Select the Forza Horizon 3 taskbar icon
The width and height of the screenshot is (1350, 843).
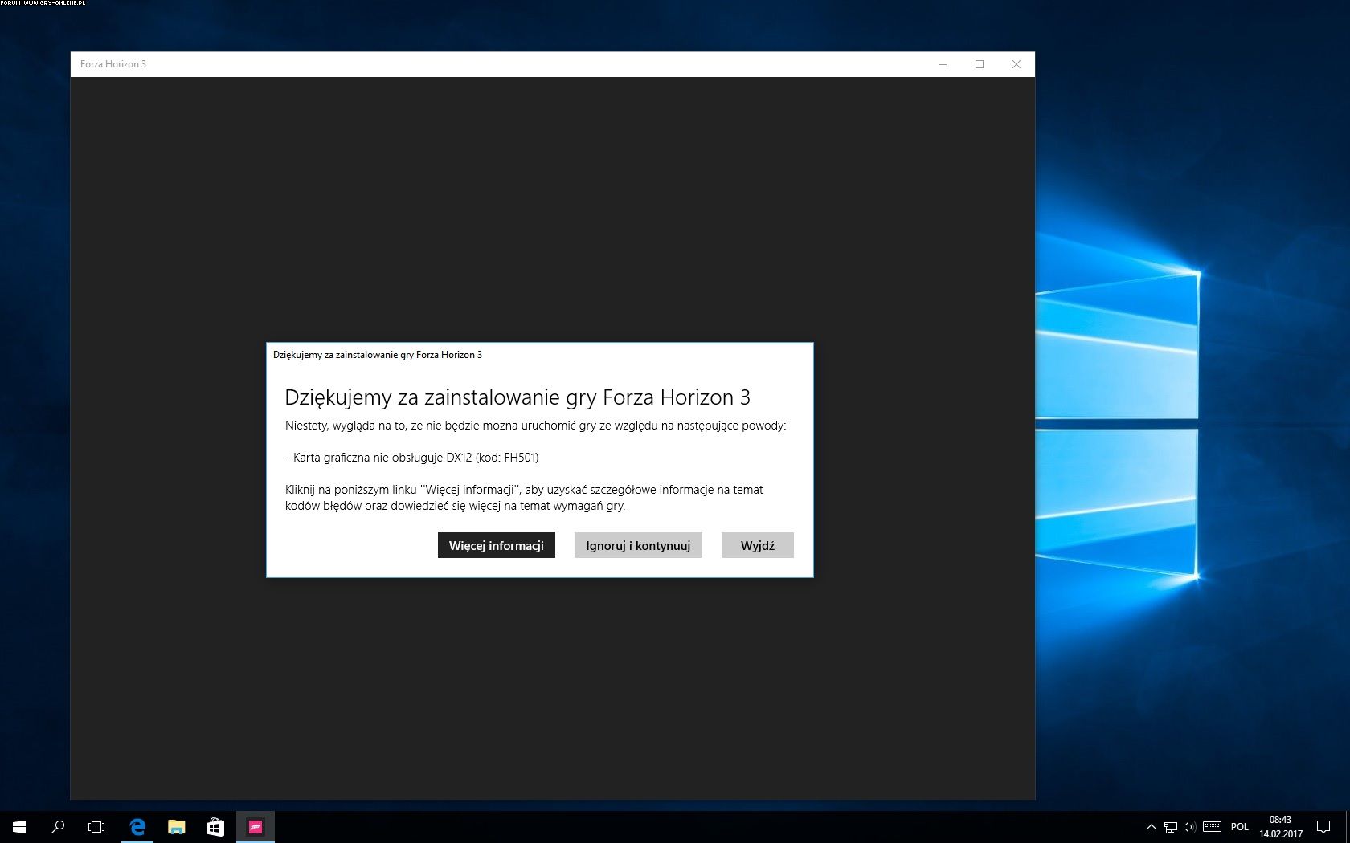[x=256, y=827]
